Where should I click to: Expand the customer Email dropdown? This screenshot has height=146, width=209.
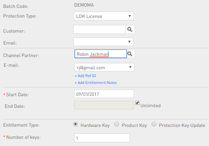pyautogui.click(x=103, y=42)
